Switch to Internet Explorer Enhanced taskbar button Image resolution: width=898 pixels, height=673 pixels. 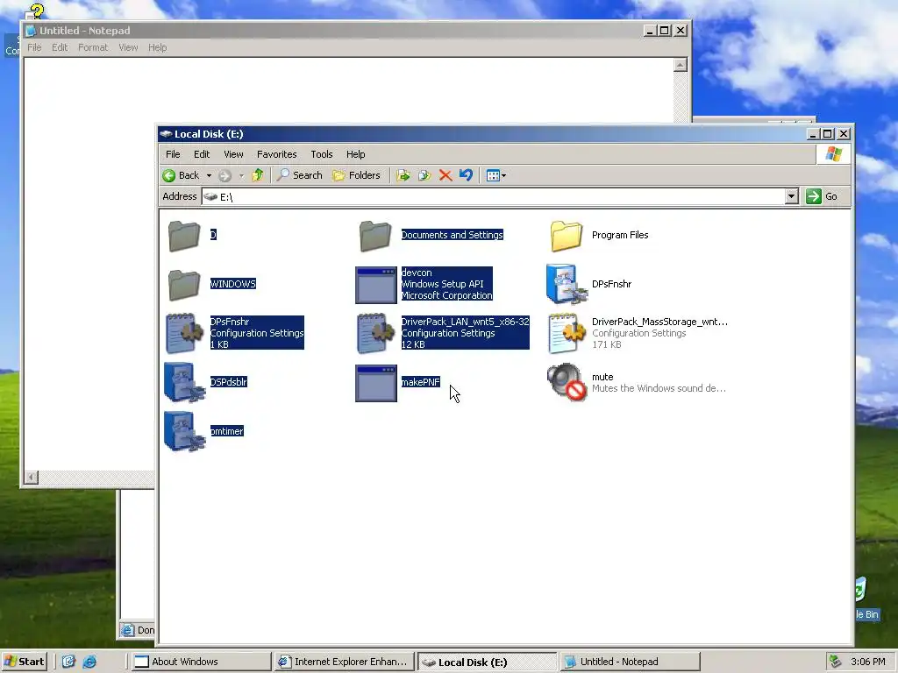coord(343,662)
